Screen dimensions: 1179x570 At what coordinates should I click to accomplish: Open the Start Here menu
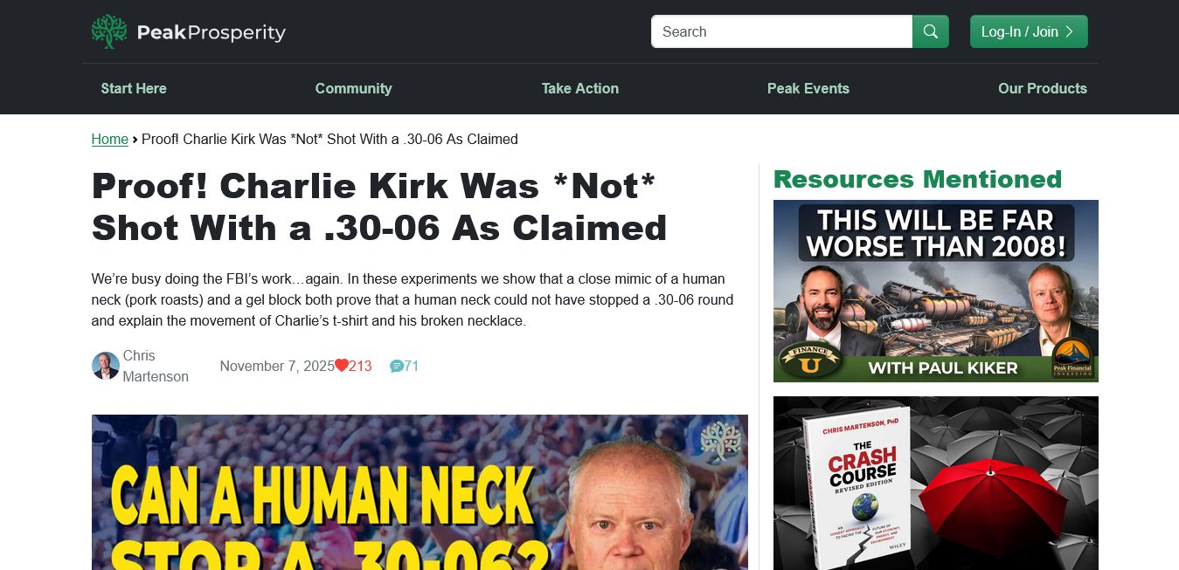134,88
